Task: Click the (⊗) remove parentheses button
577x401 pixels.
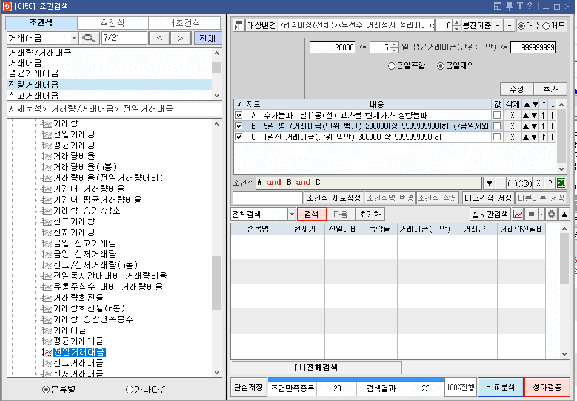Action: [525, 183]
